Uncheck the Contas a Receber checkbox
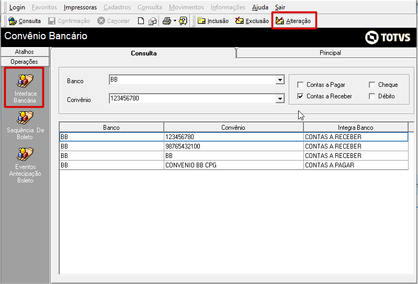 pyautogui.click(x=300, y=96)
